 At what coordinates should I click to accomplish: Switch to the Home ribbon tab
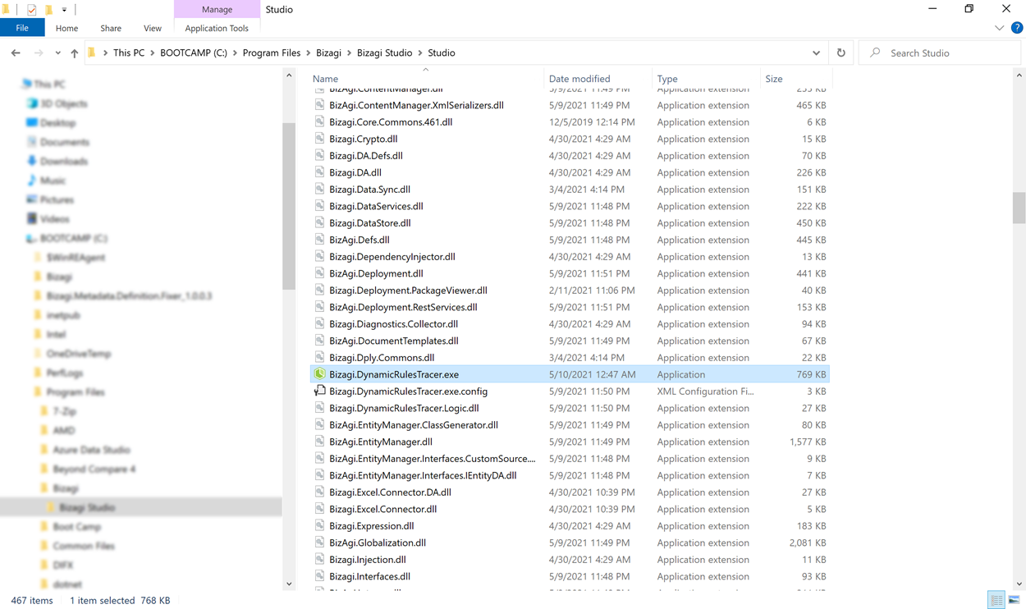click(x=66, y=28)
